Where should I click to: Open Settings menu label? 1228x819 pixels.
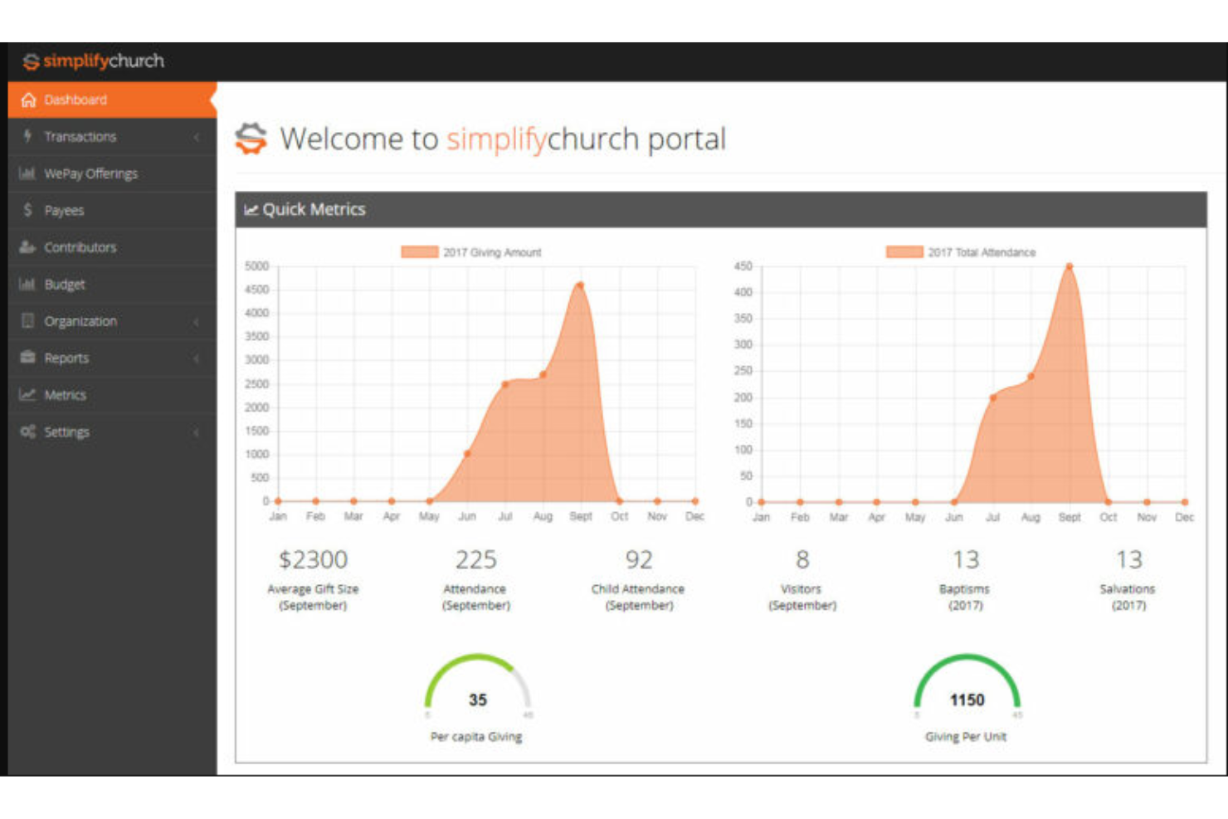click(66, 432)
